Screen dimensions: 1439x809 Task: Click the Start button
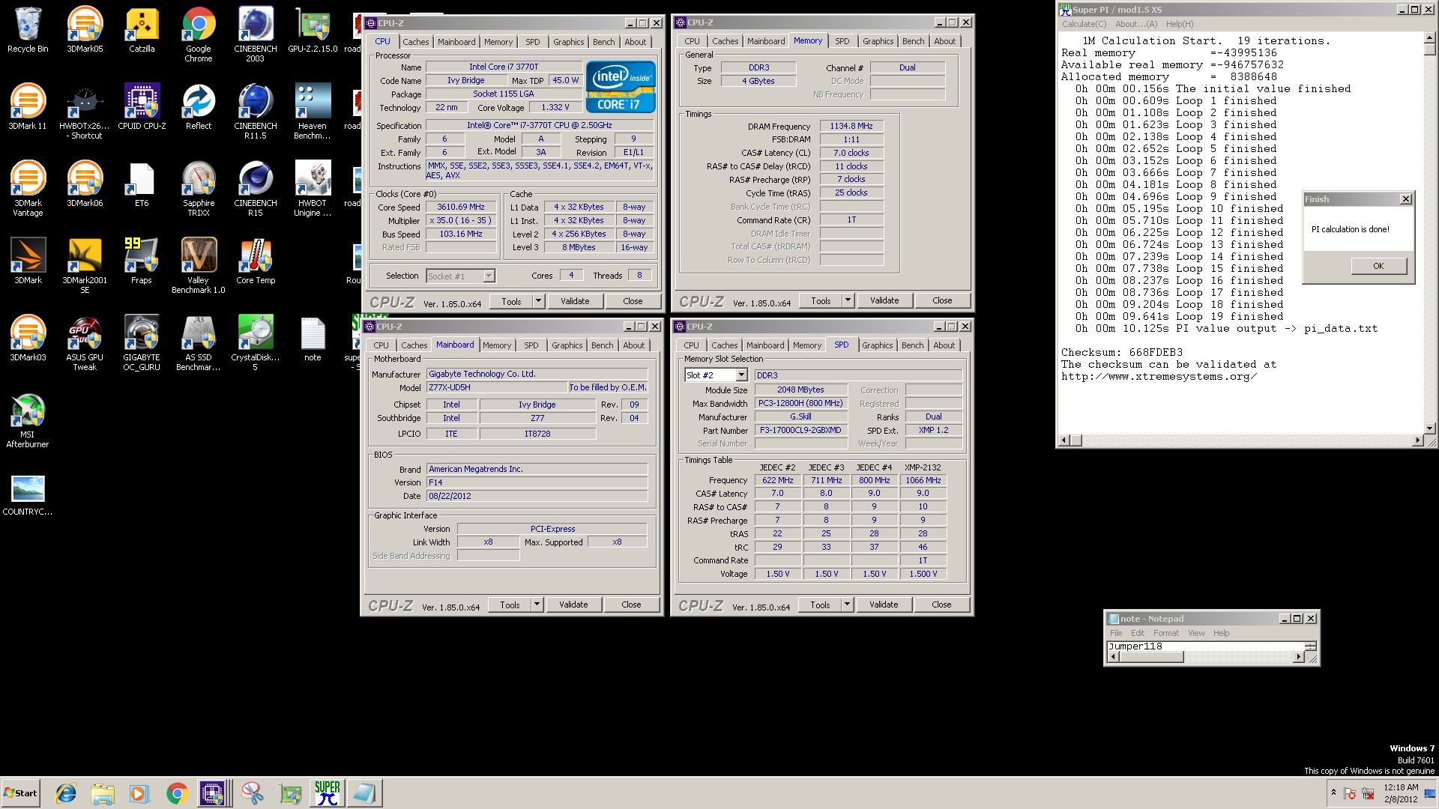[20, 793]
